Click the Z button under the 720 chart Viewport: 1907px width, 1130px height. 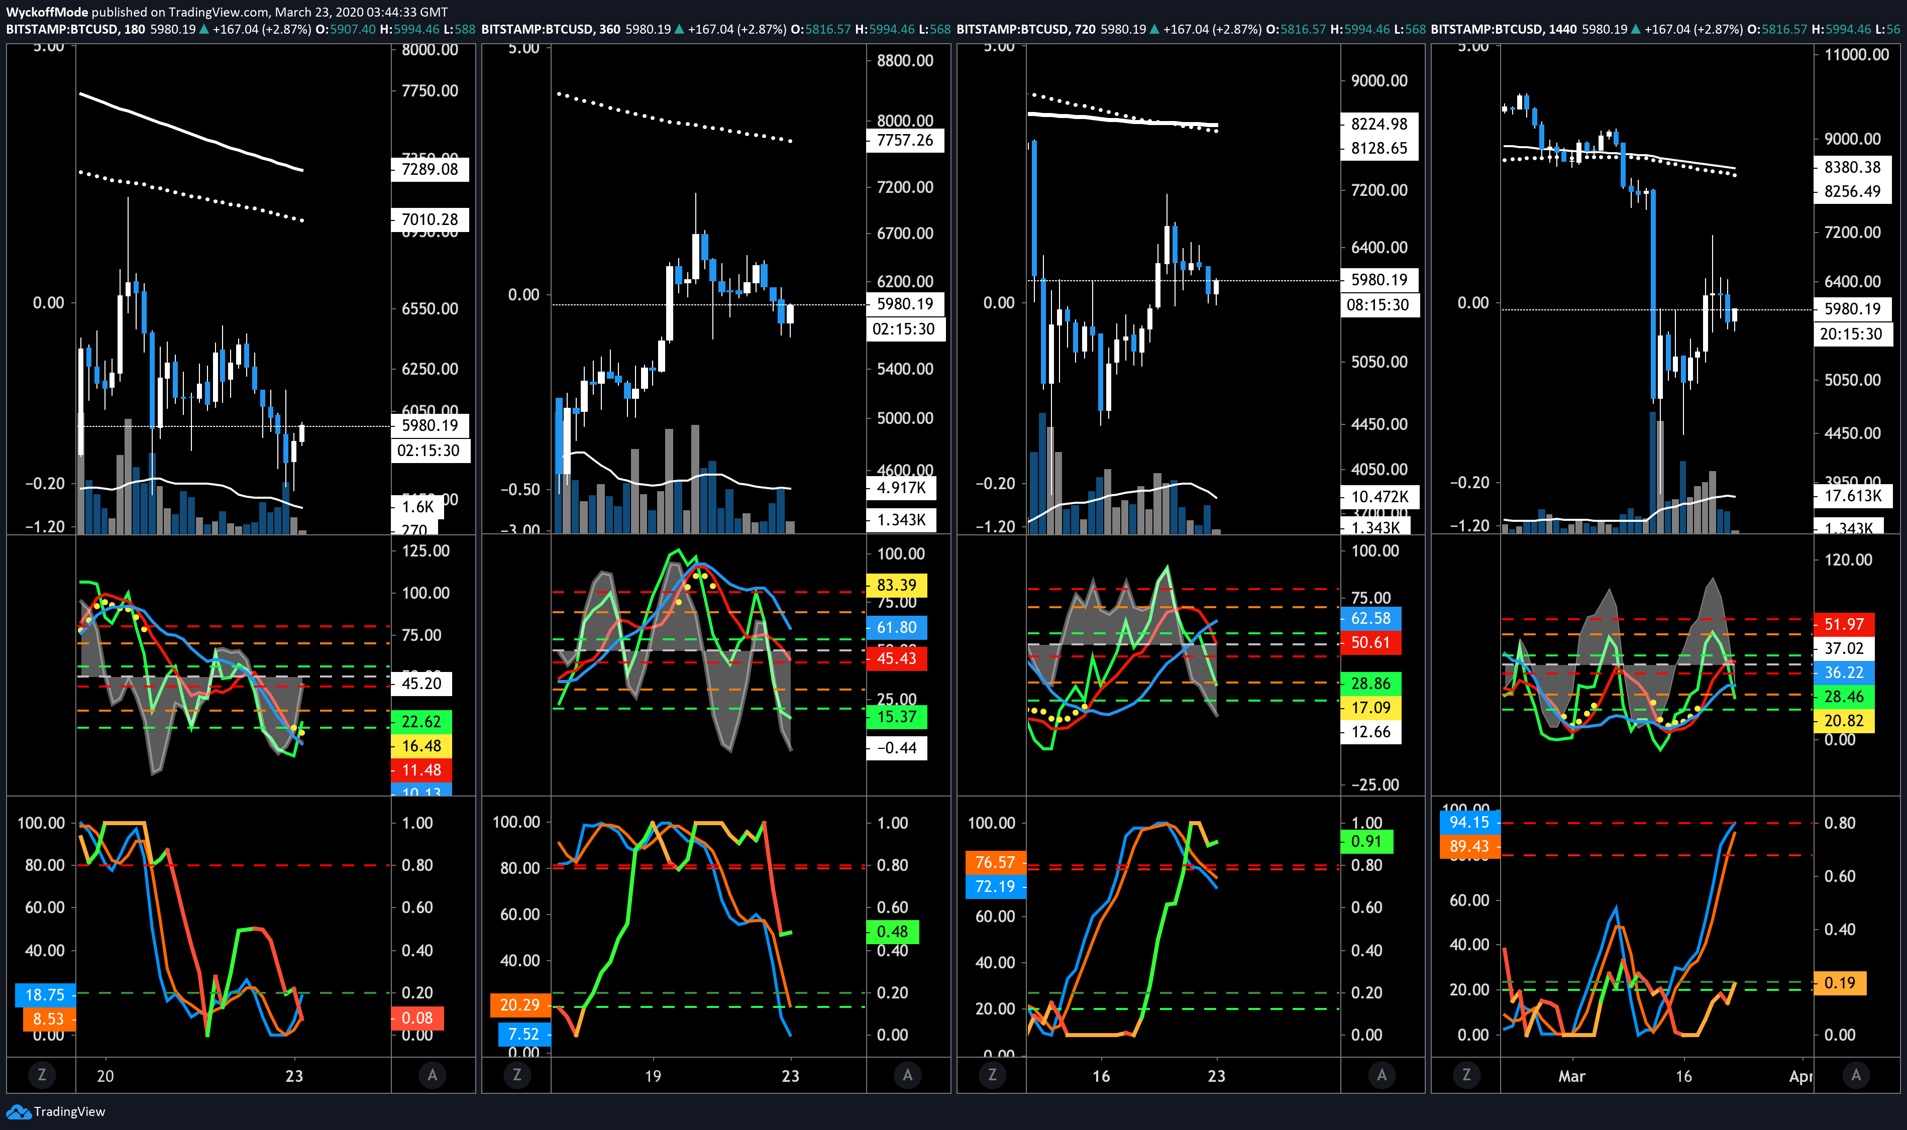point(992,1074)
